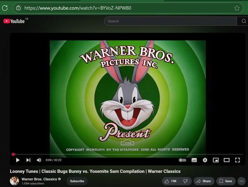Enable theater mode
The image size is (248, 187).
[227, 160]
